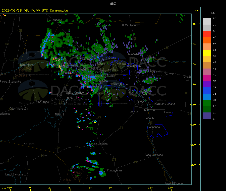Click the 'Soitue' label
This screenshot has height=191, width=226.
click(x=133, y=112)
